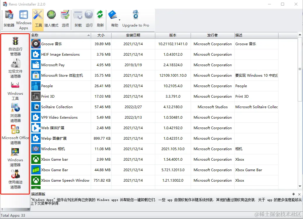303x219 pixels.
Task: Close the 描述面板 description panel
Action: pos(299,194)
